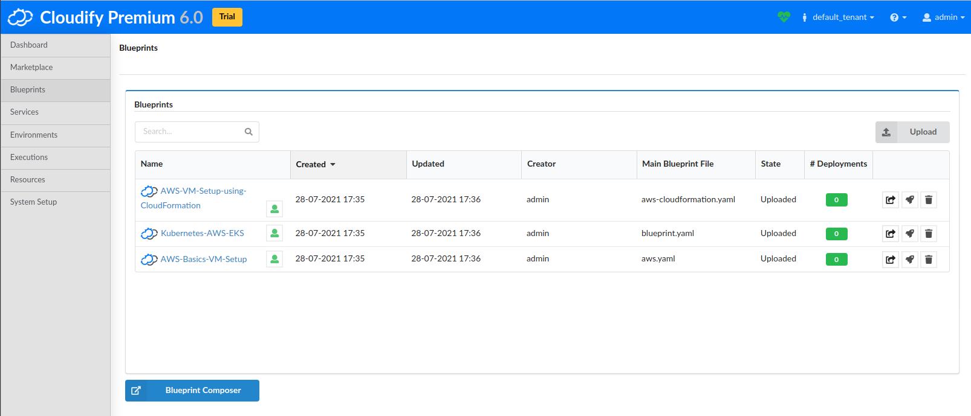Click visibility user icon for AWS-VM-Setup-using-CloudFormation
Viewport: 971px width, 416px height.
coord(274,209)
